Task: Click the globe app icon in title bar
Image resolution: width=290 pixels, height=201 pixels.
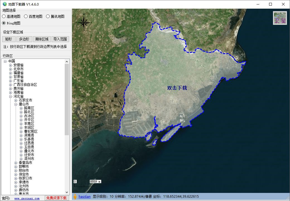Action: [5, 4]
